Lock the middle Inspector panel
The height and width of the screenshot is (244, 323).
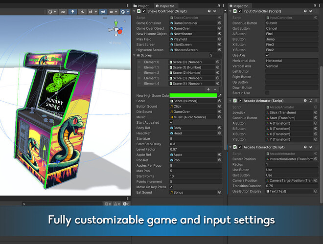(219, 6)
